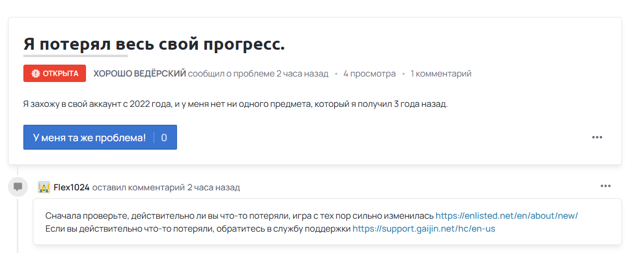The height and width of the screenshot is (253, 630).
Task: Click the issue title "Я потерял весь свой прогресс."
Action: [x=154, y=44]
